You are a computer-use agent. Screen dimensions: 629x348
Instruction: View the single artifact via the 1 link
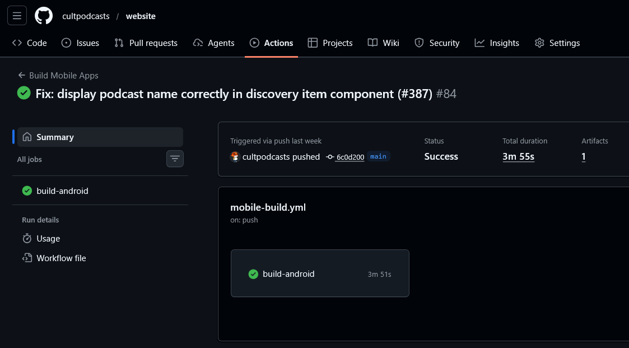583,157
